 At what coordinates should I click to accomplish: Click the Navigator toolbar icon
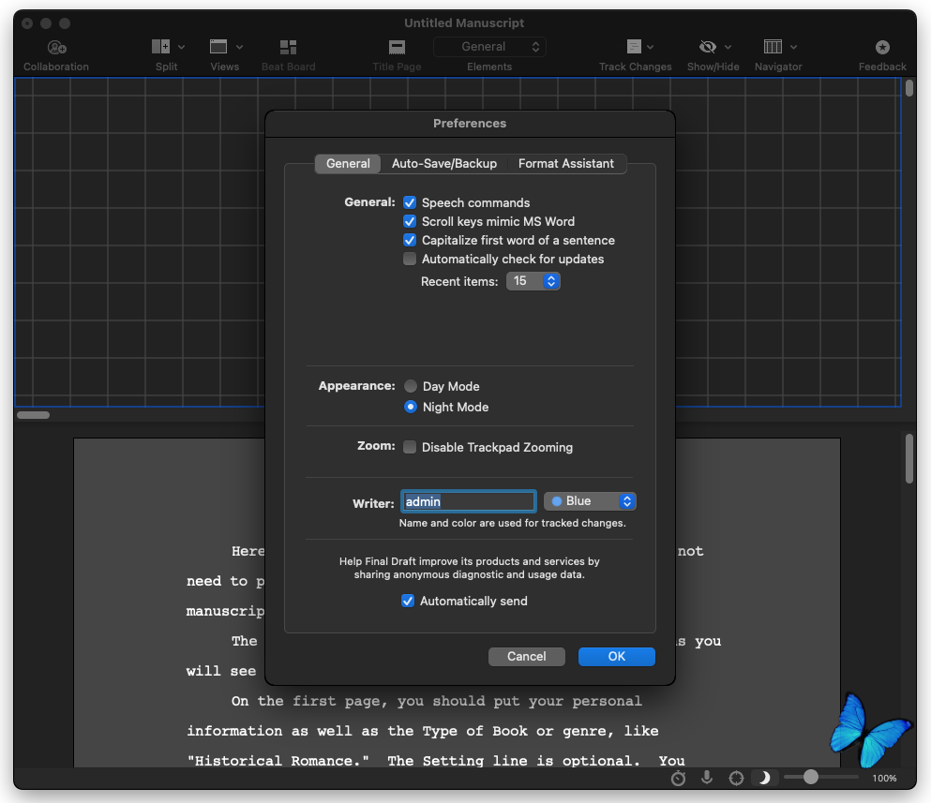pos(773,46)
